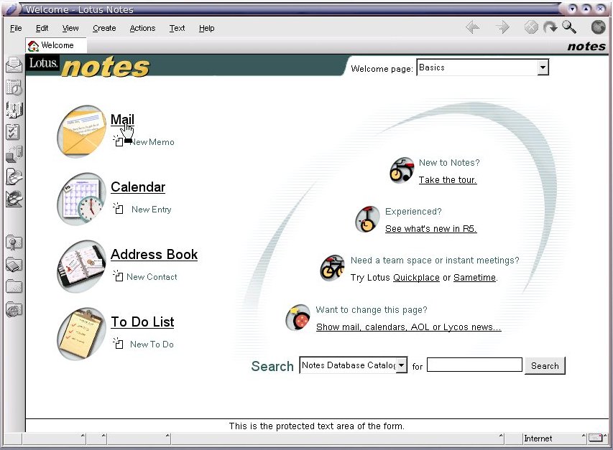The width and height of the screenshot is (613, 450).
Task: Click the home icon on the Welcome tab
Action: (33, 46)
